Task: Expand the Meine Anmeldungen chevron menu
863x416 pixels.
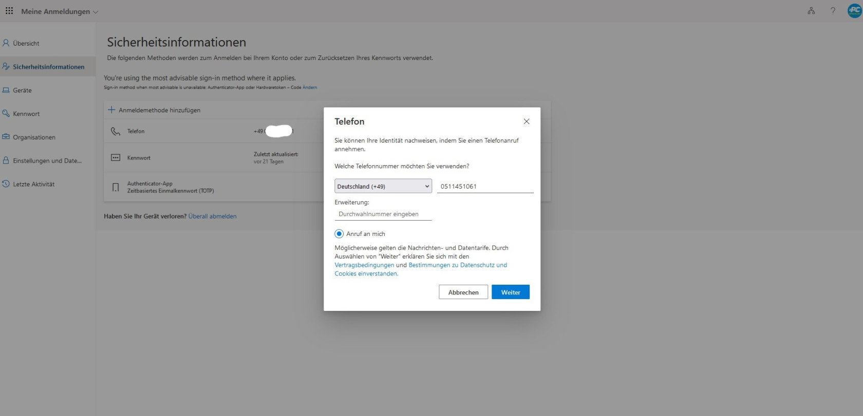Action: click(x=96, y=12)
